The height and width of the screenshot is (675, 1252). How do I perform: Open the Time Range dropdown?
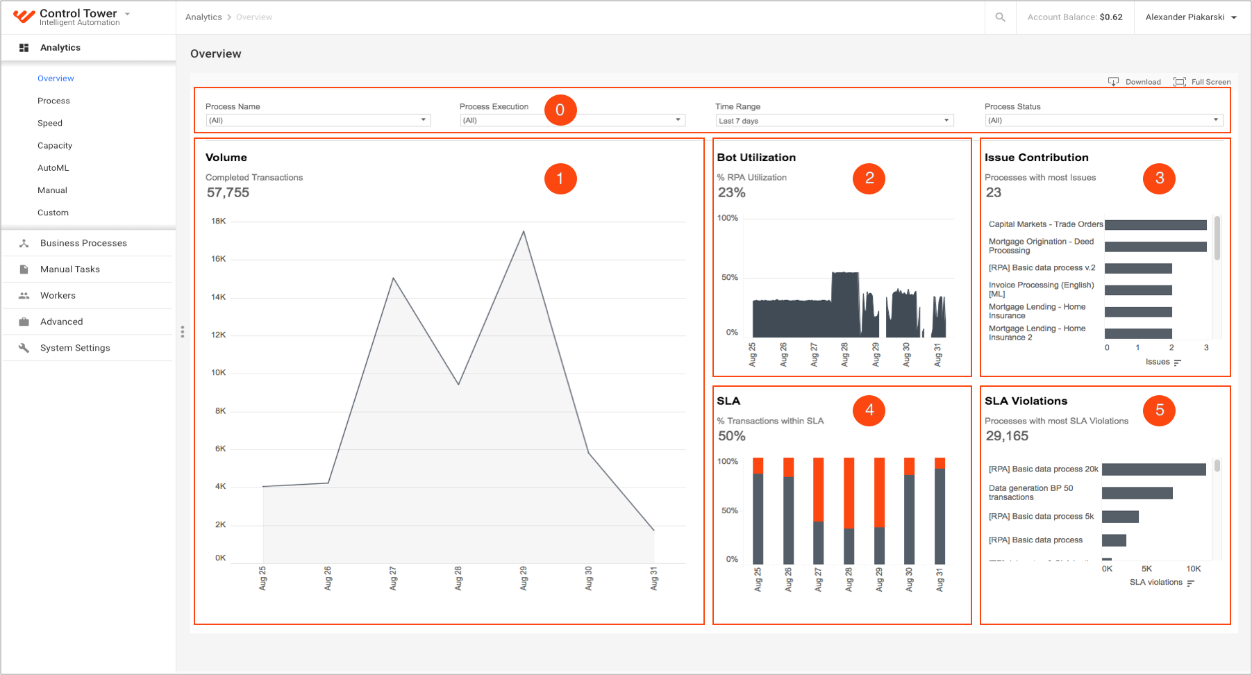point(834,120)
